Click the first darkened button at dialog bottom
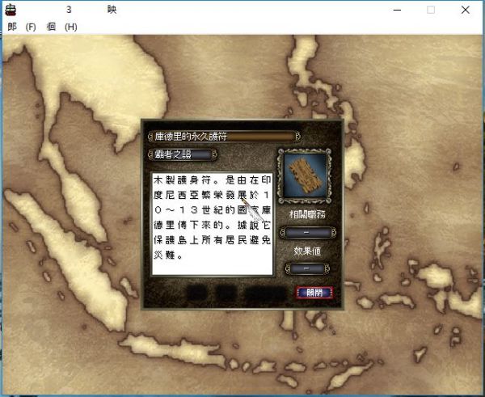Viewport: 485px width, 397px height. (x=198, y=292)
